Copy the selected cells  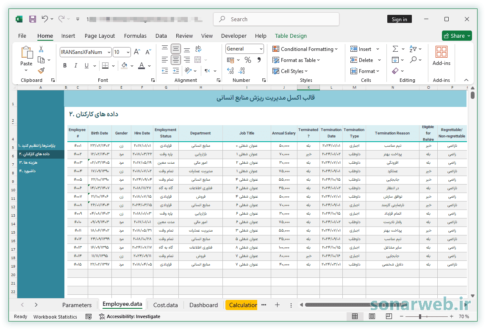[x=41, y=60]
